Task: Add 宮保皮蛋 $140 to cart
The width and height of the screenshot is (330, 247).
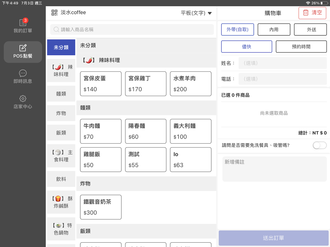Action: [x=101, y=84]
